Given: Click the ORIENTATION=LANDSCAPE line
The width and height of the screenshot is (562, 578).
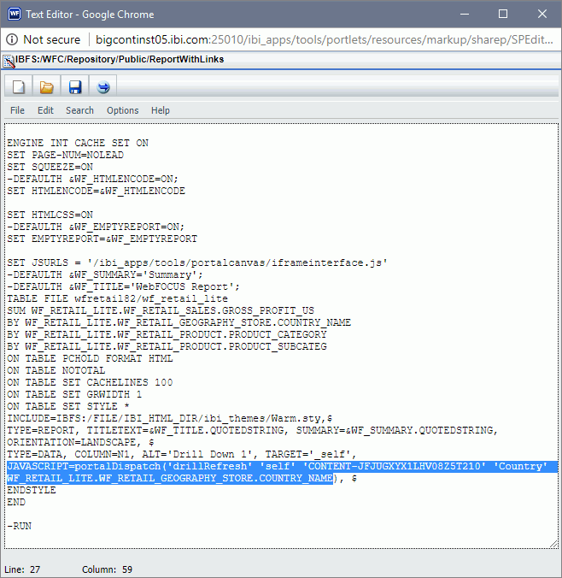Looking at the screenshot, I should click(80, 442).
